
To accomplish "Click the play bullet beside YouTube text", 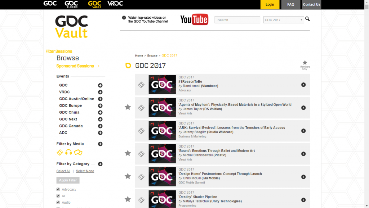I will click(124, 18).
